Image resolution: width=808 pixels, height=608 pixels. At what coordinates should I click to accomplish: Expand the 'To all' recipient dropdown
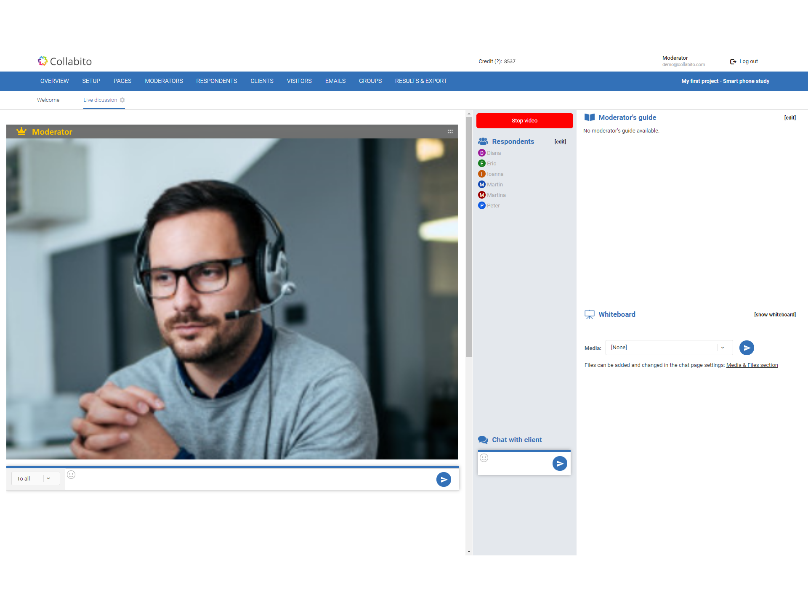click(35, 478)
